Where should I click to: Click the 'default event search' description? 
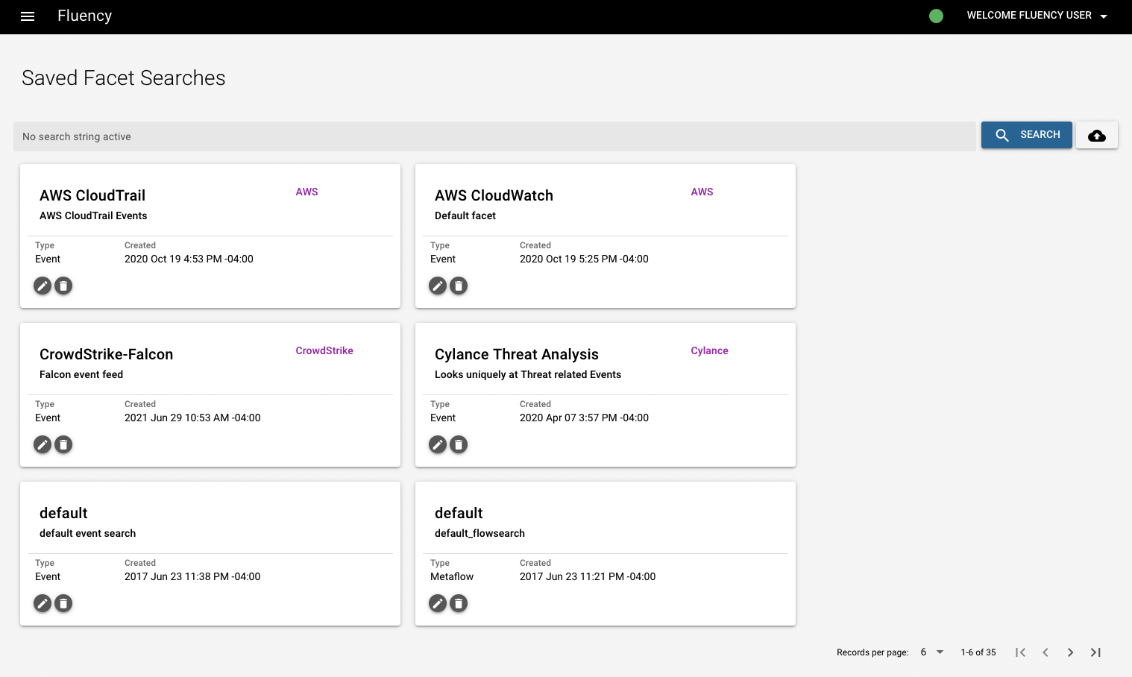click(87, 533)
